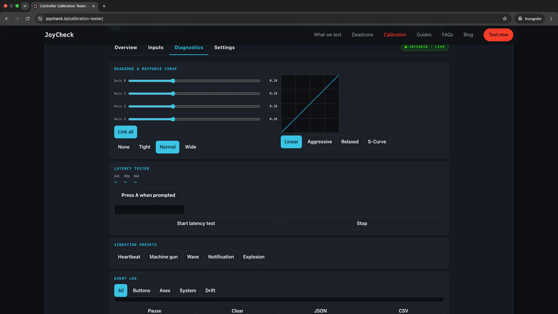The height and width of the screenshot is (314, 558).
Task: Reload the page using the refresh icon
Action: 28,19
